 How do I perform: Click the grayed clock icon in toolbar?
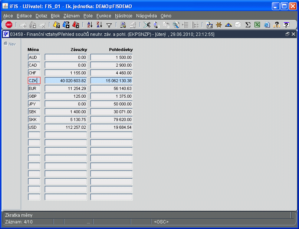[x=238, y=25]
